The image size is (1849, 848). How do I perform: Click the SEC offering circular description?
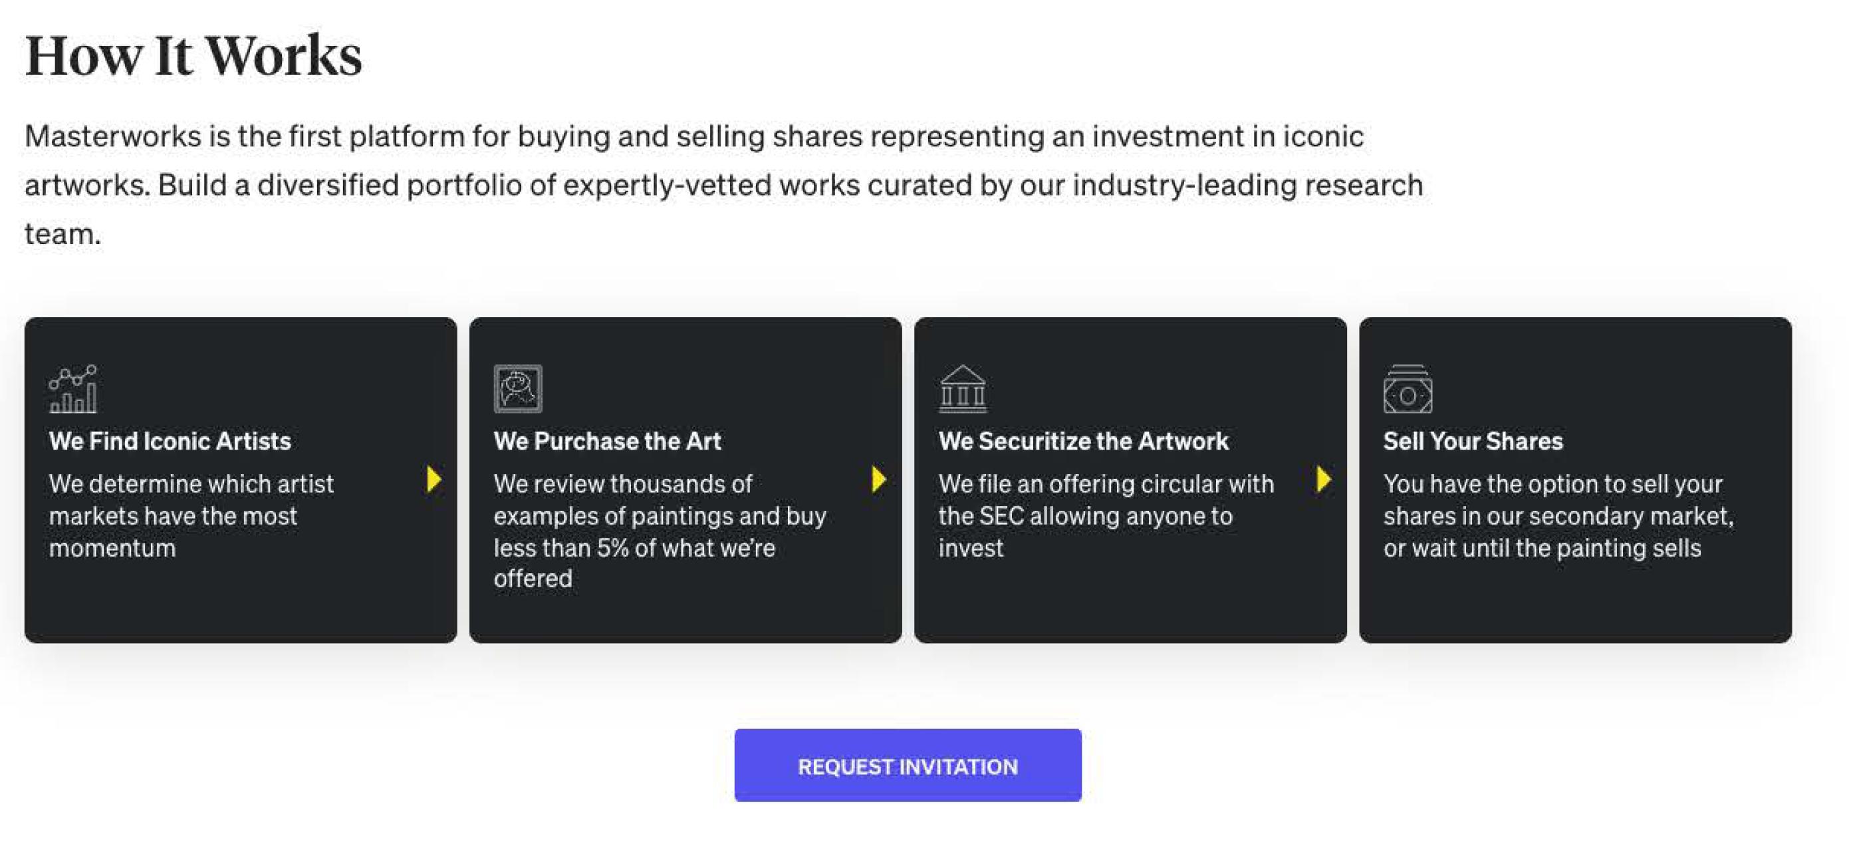point(1106,515)
